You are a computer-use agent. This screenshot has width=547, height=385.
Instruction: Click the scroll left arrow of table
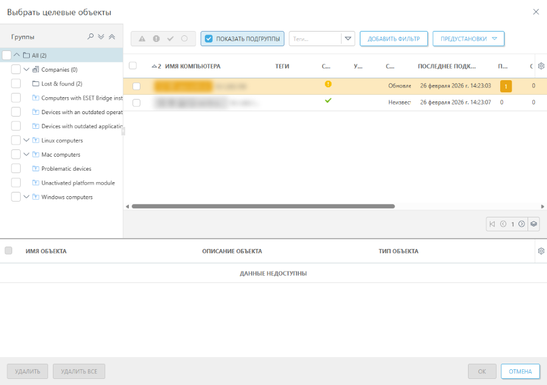[x=128, y=206]
